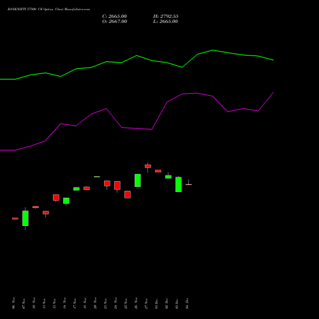Screen dimensions: 319x319
Task: Click the 14 Nov date label
Action: [65, 303]
